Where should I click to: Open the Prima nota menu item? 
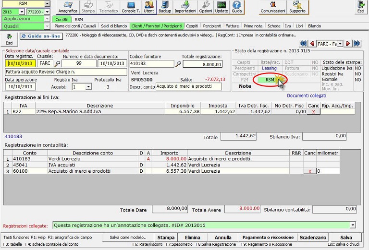253,26
